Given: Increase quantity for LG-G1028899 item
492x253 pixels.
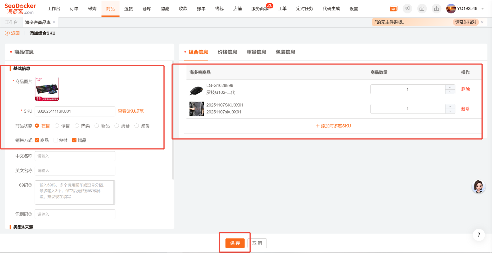Looking at the screenshot, I should coord(450,87).
